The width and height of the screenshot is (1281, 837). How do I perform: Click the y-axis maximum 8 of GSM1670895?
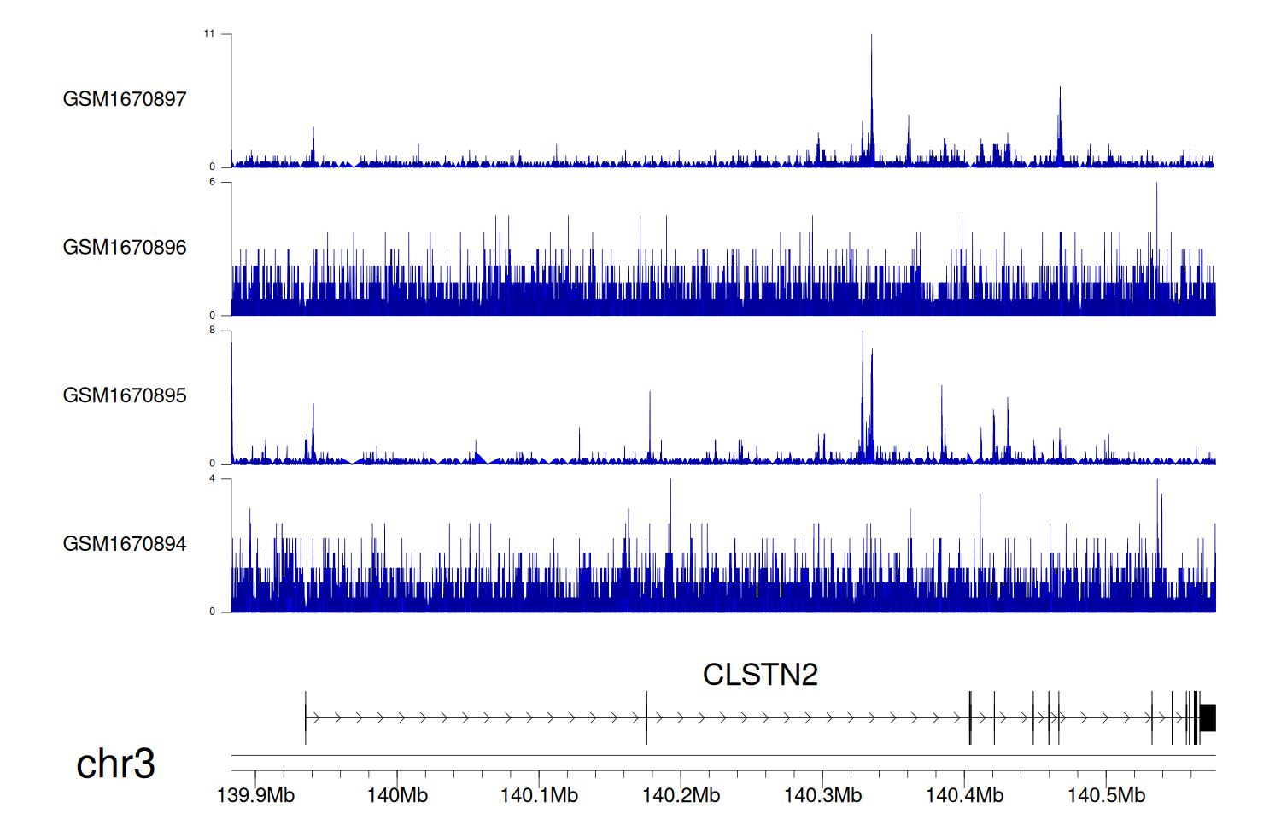pyautogui.click(x=213, y=331)
